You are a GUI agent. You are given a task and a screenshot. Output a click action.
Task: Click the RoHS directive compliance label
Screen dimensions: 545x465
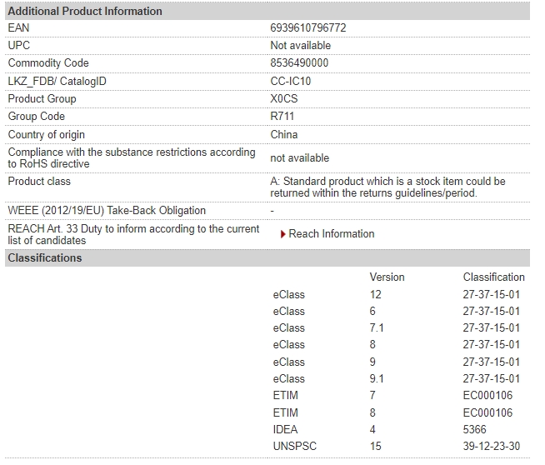point(132,157)
